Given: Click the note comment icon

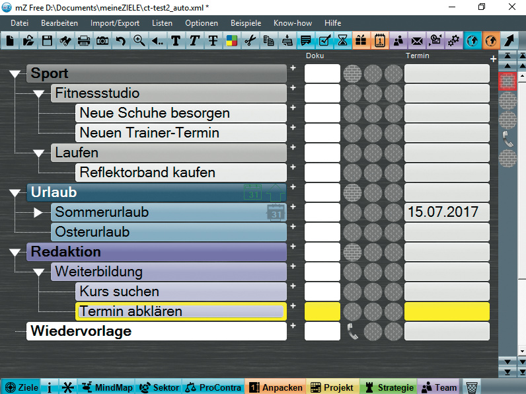Looking at the screenshot, I should pos(305,40).
